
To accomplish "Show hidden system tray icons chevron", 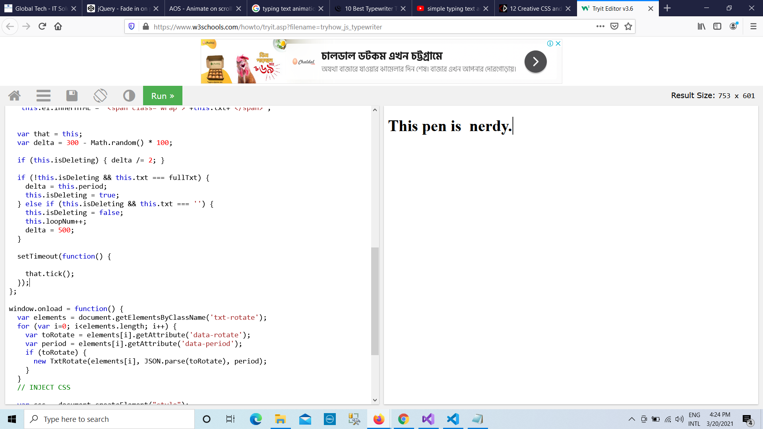I will point(631,419).
